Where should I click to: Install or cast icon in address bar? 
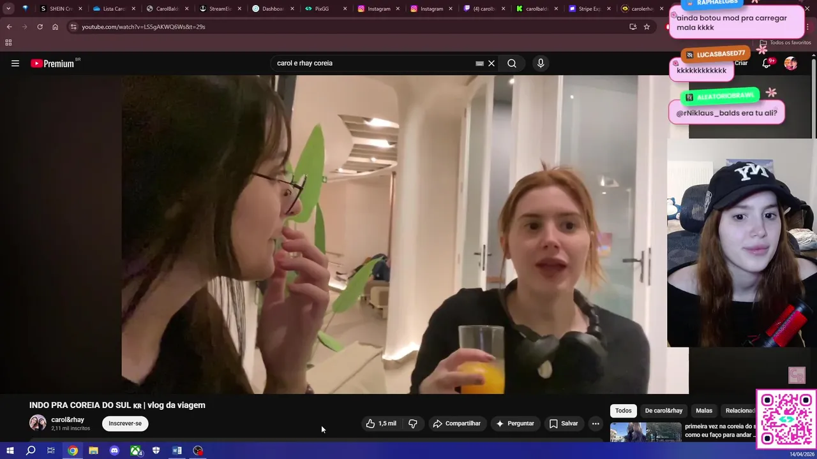coord(633,27)
